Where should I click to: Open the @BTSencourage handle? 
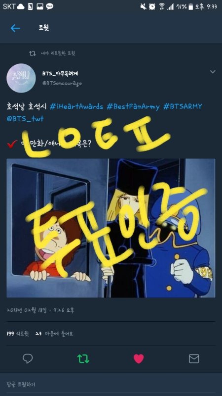coord(62,83)
